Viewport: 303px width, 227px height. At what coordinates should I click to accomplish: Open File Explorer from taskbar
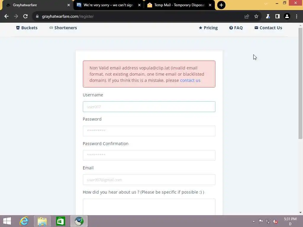pyautogui.click(x=42, y=221)
